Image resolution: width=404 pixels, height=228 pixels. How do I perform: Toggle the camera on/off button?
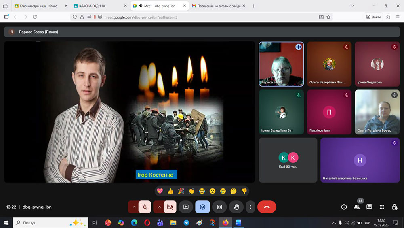click(x=170, y=207)
